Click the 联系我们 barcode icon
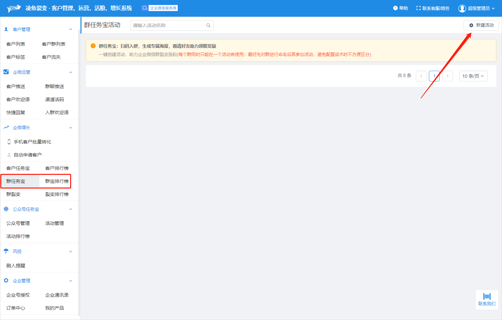 coord(487,296)
